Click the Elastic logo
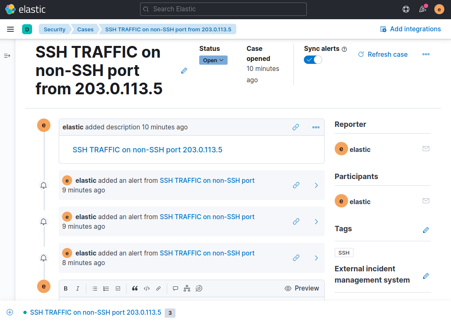Image resolution: width=451 pixels, height=321 pixels. click(x=25, y=9)
